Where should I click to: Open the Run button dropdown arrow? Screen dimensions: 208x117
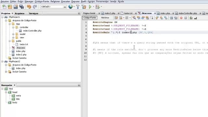click(93, 6)
